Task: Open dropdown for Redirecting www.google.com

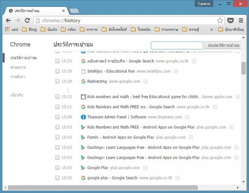Action: click(x=145, y=82)
